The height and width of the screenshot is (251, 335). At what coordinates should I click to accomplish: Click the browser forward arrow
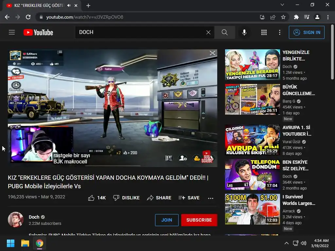tap(18, 17)
